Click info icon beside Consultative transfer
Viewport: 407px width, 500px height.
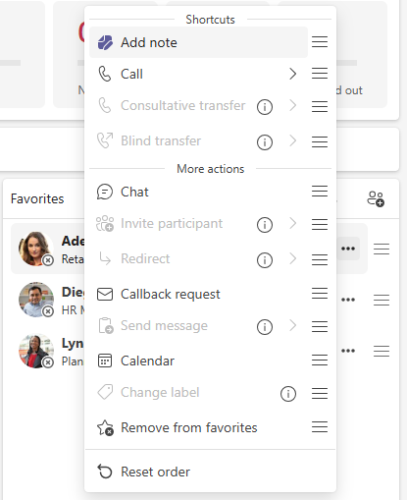265,107
